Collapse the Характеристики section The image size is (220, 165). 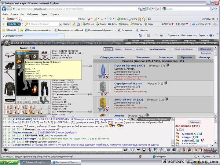coord(54,95)
